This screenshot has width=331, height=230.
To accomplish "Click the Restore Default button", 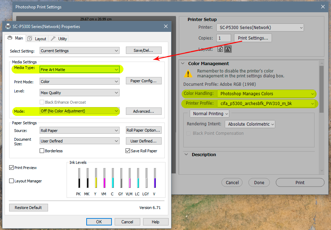I will point(28,208).
